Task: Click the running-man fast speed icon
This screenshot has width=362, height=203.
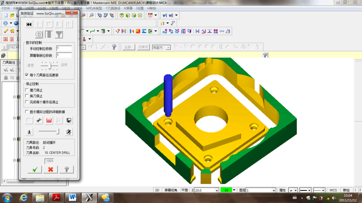Action: (x=69, y=132)
